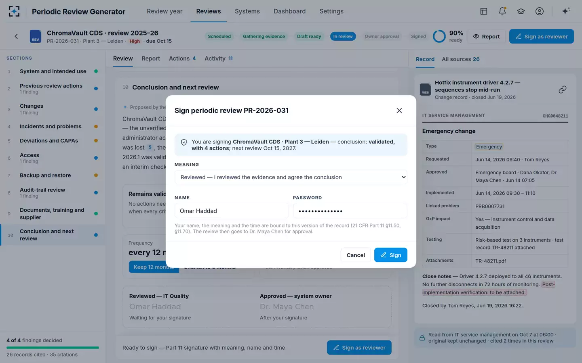Close the Sign periodic review dialog
This screenshot has height=363, width=582.
[399, 111]
